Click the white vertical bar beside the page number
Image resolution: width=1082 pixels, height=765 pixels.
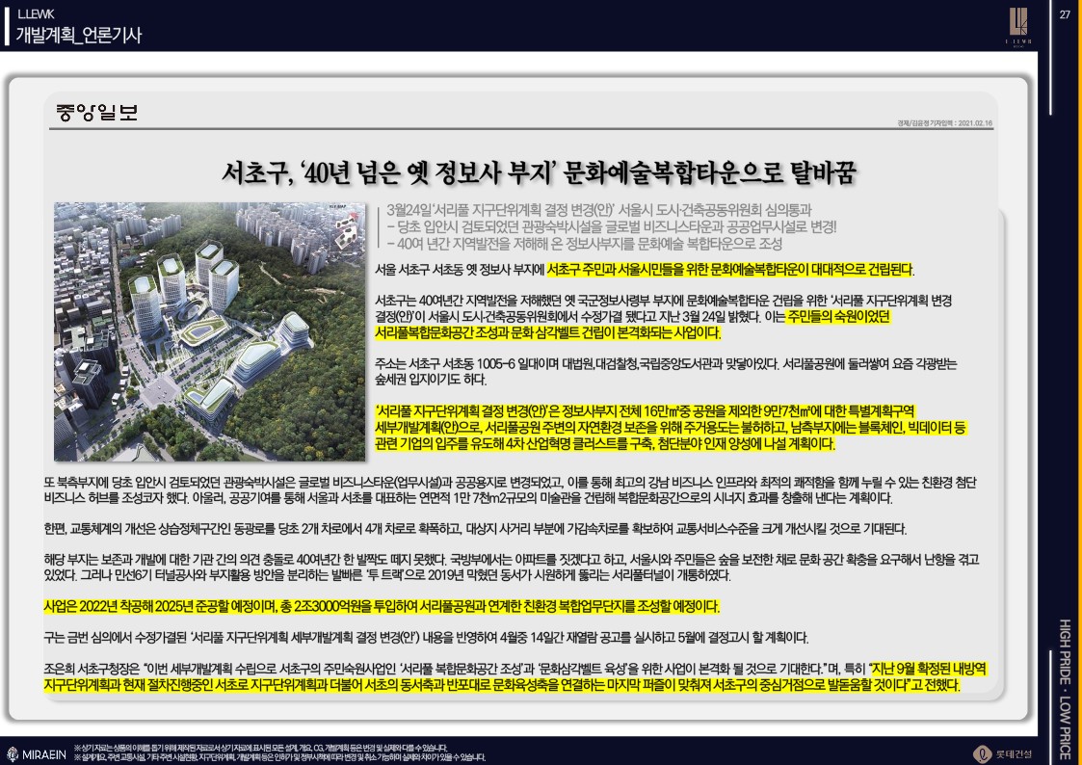pos(1050,58)
